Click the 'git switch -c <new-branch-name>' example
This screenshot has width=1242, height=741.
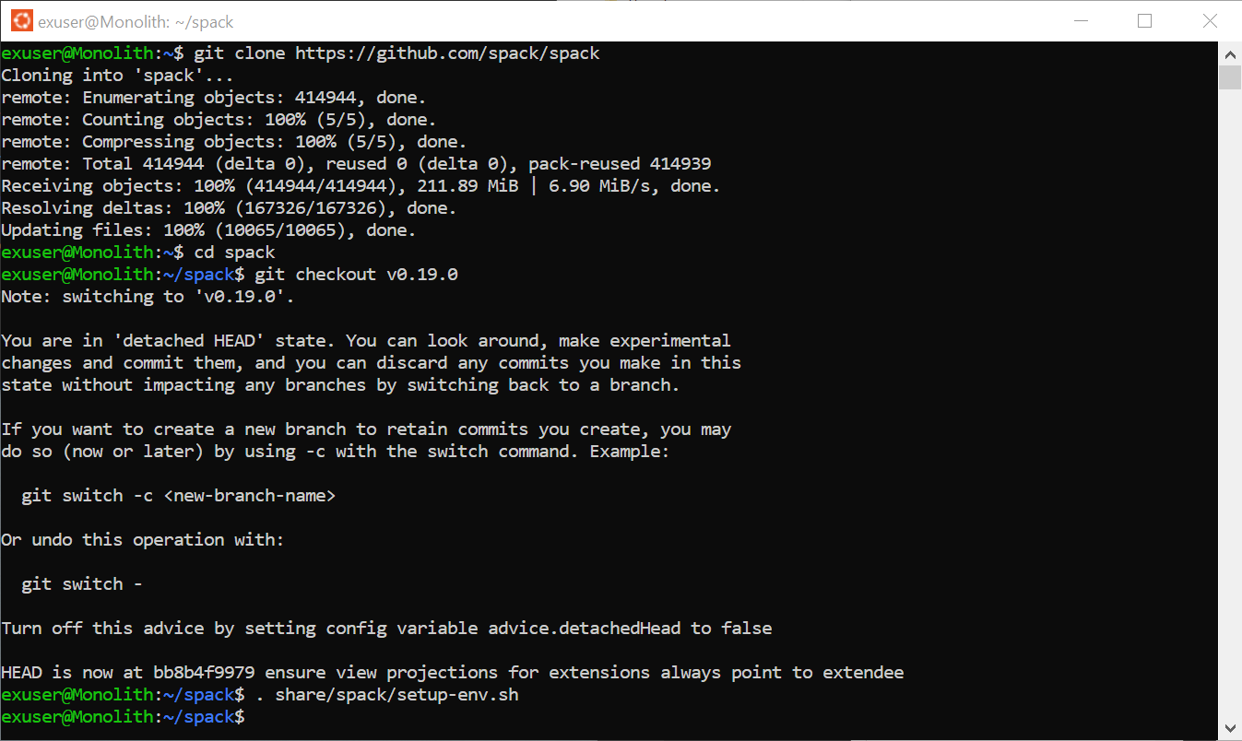178,496
